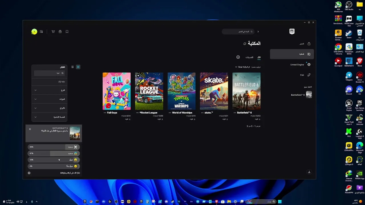Open the shopping cart
Screen dimensions: 365x205
(x=53, y=32)
